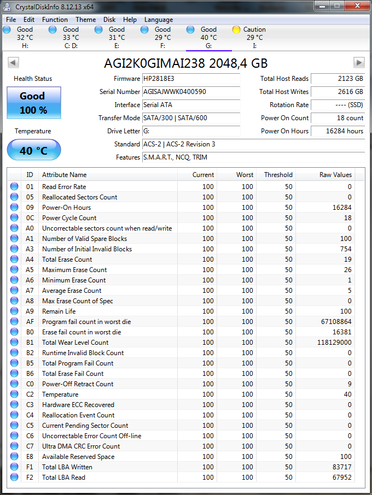The image size is (372, 495).
Task: Click status icon for Power-On Hours row
Action: (14, 208)
